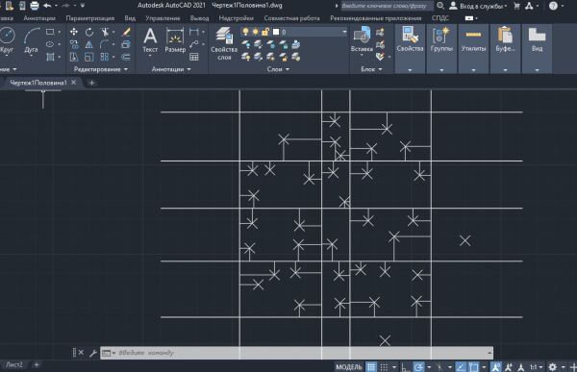577x372 pixels.
Task: Click the Groups (Группы) panel icon
Action: click(x=441, y=38)
